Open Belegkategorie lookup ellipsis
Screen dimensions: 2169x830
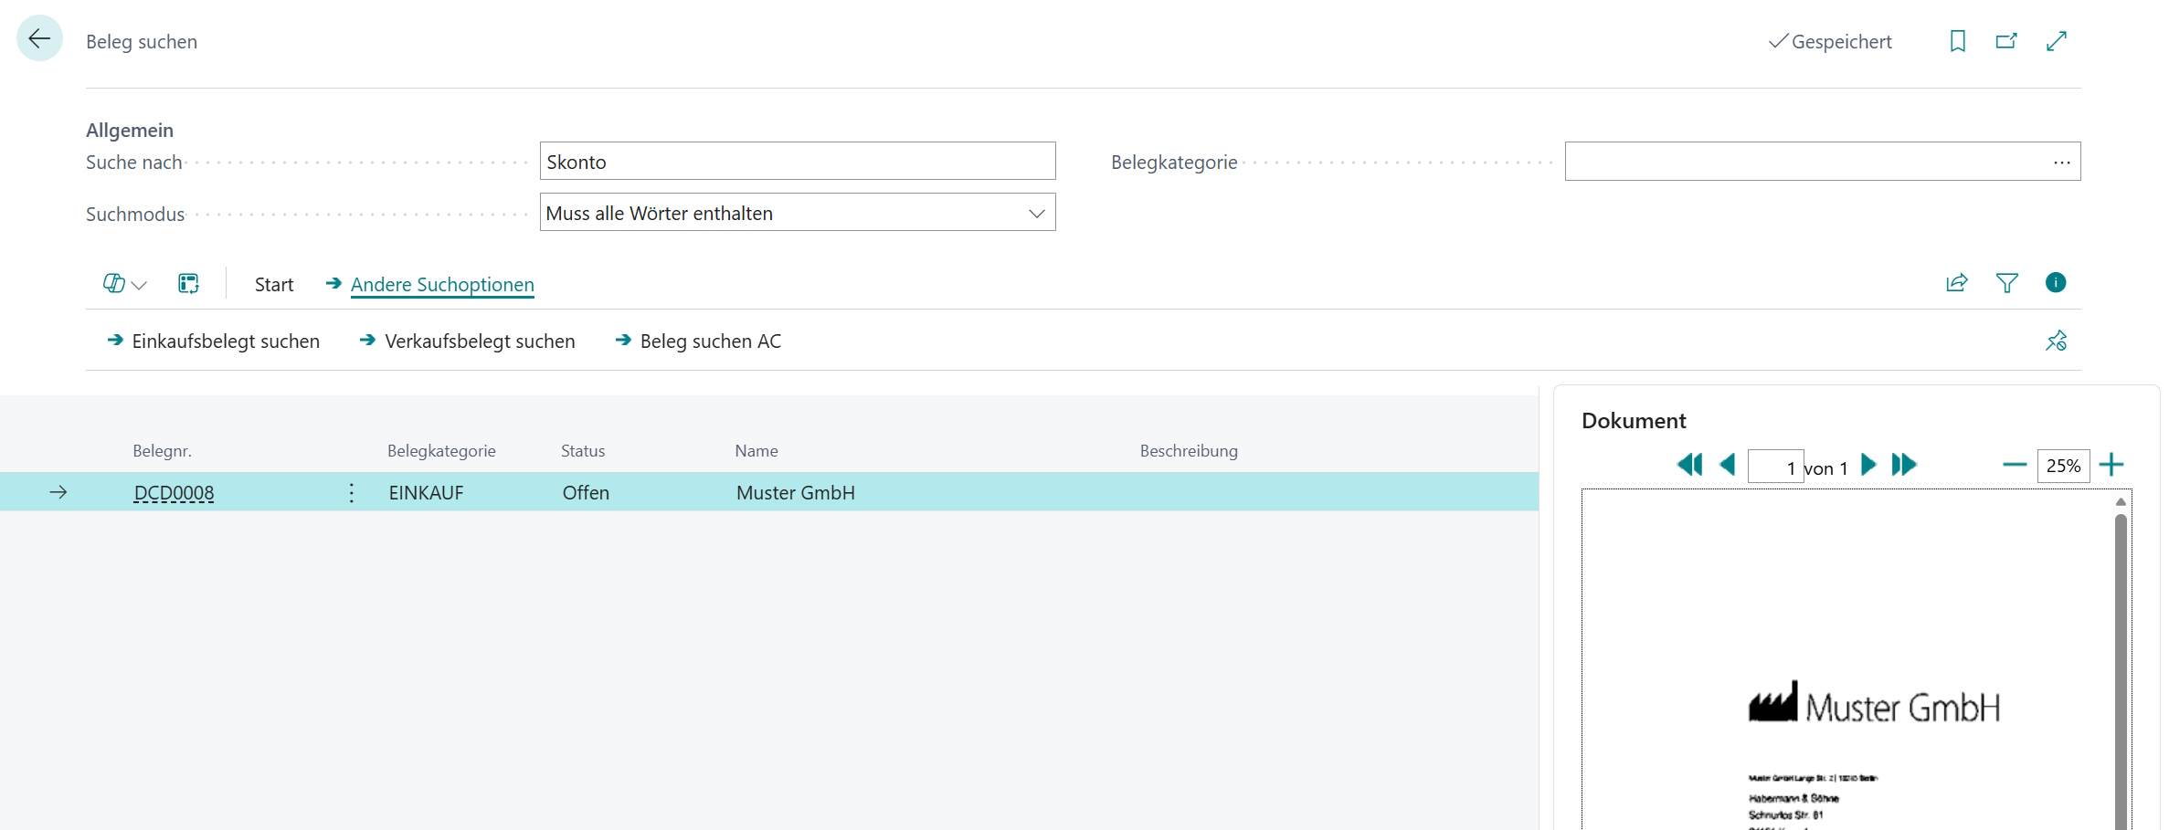coord(2061,163)
